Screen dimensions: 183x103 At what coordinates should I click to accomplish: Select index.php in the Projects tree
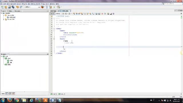12,17
